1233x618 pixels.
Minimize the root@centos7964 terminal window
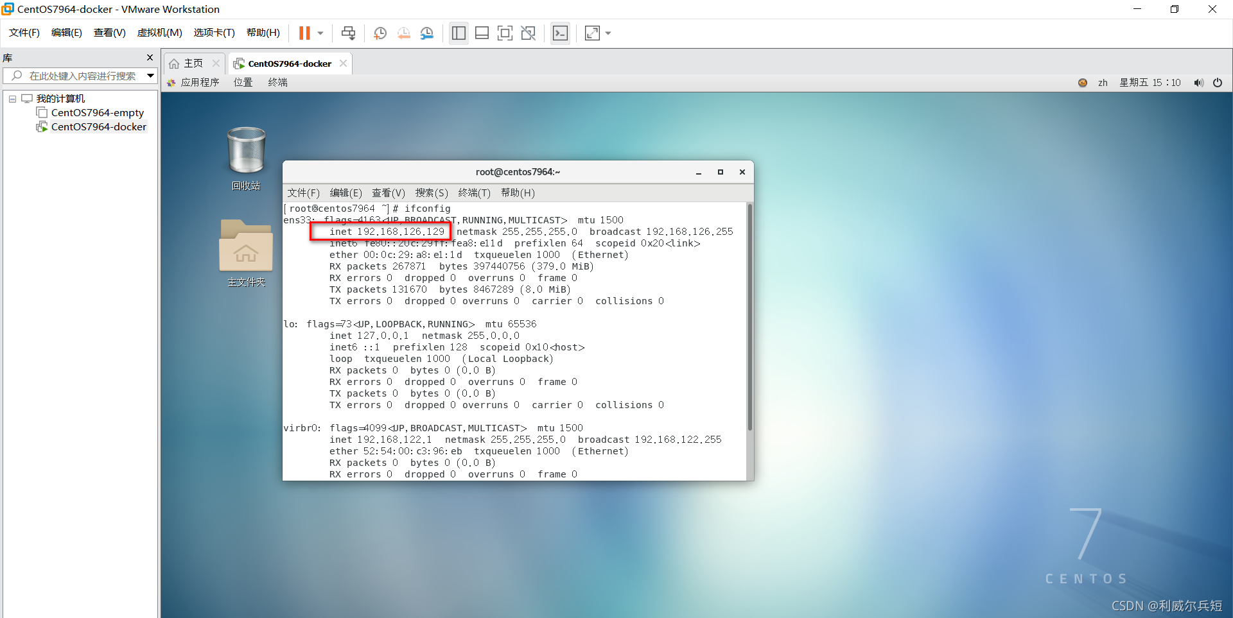699,172
